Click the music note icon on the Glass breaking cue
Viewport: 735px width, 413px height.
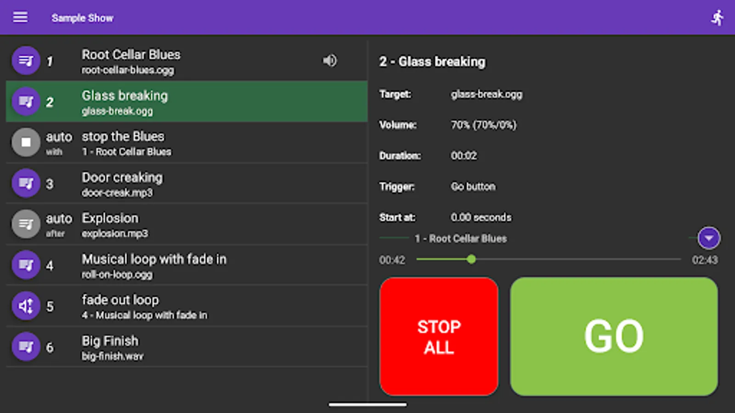tap(26, 101)
